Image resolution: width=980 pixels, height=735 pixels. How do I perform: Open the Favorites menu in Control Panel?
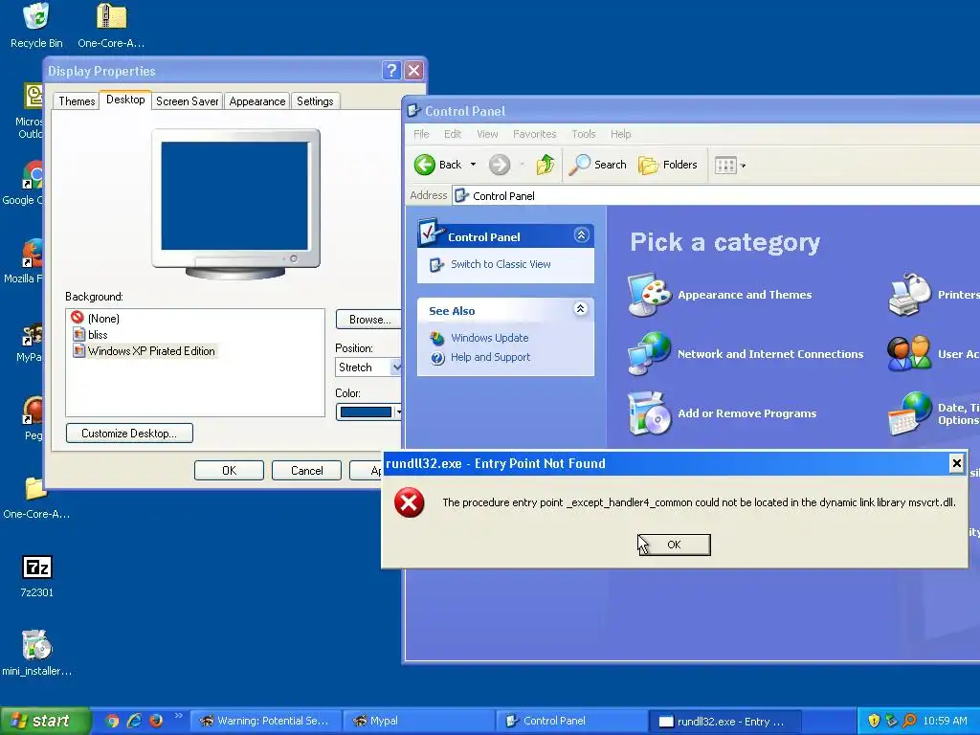pos(534,134)
